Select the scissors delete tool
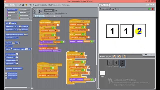Viewport: 160px width, 90px height. pos(103,5)
